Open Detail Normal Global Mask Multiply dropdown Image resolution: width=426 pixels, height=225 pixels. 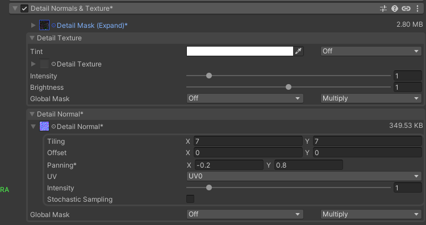[x=371, y=214]
